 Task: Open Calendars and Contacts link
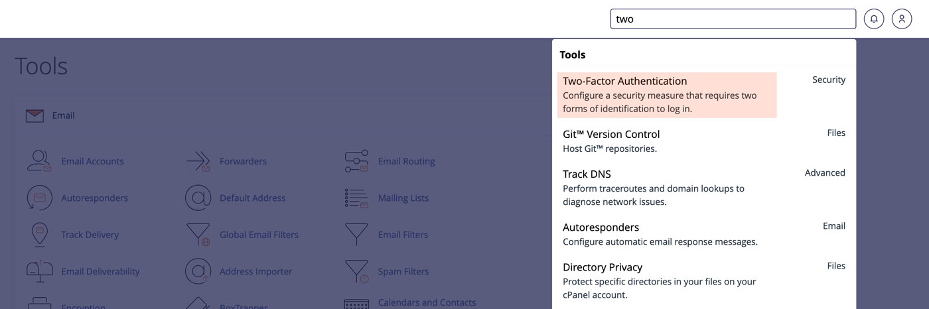[x=427, y=302]
